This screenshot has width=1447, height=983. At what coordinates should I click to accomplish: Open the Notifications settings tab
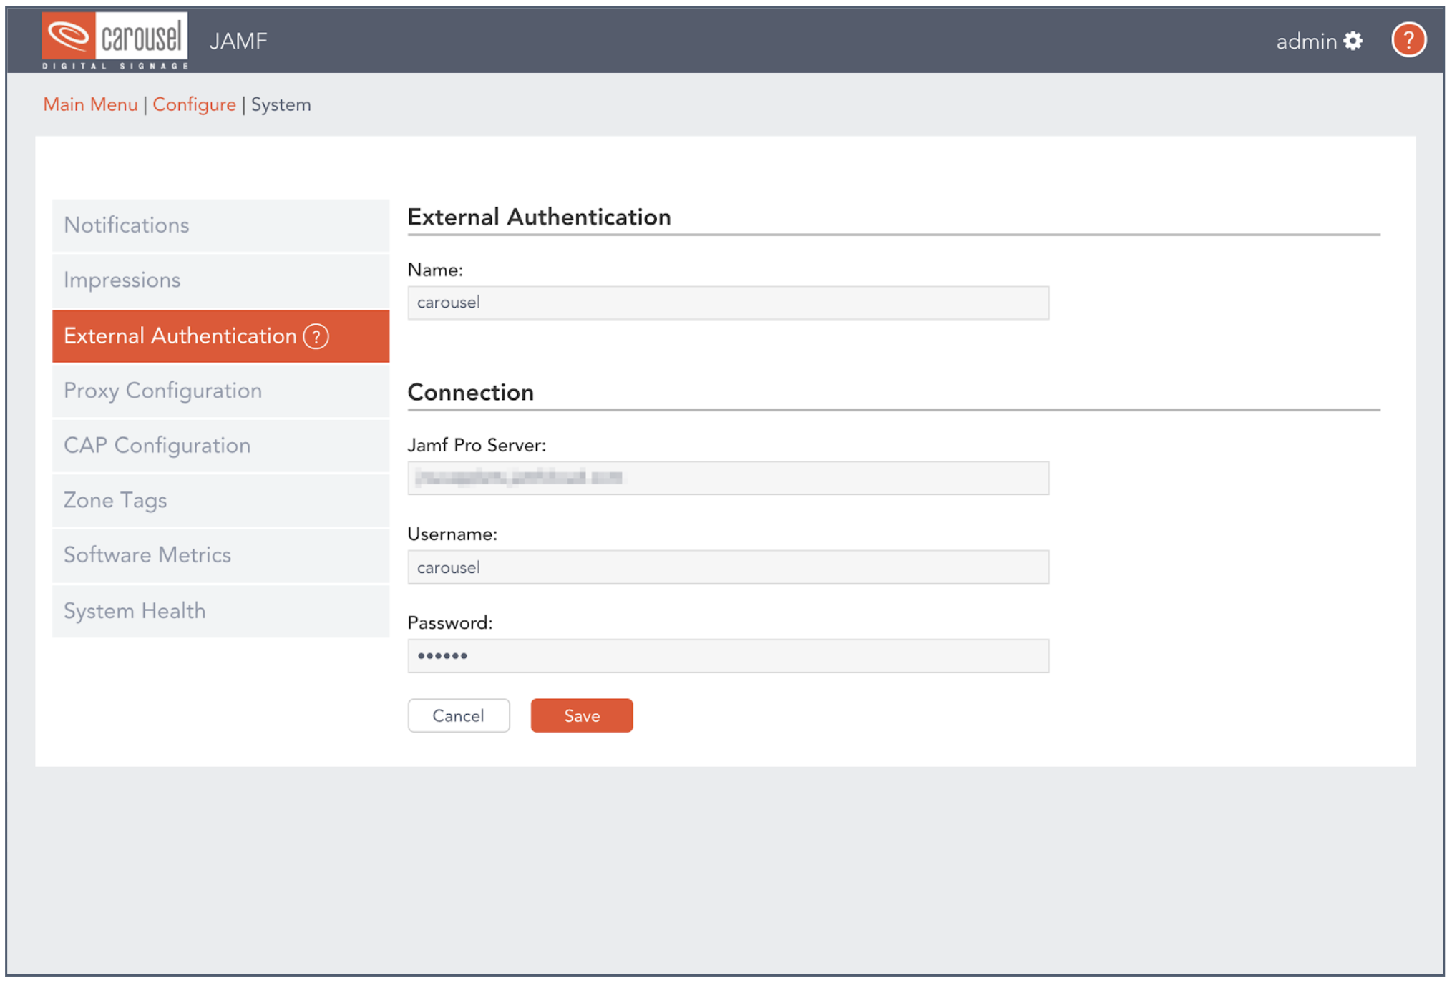pyautogui.click(x=220, y=225)
